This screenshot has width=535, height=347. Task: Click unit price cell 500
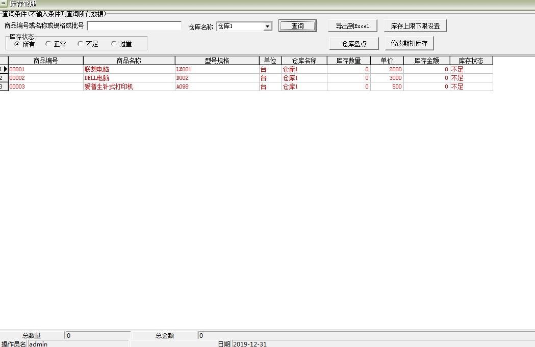click(x=387, y=86)
